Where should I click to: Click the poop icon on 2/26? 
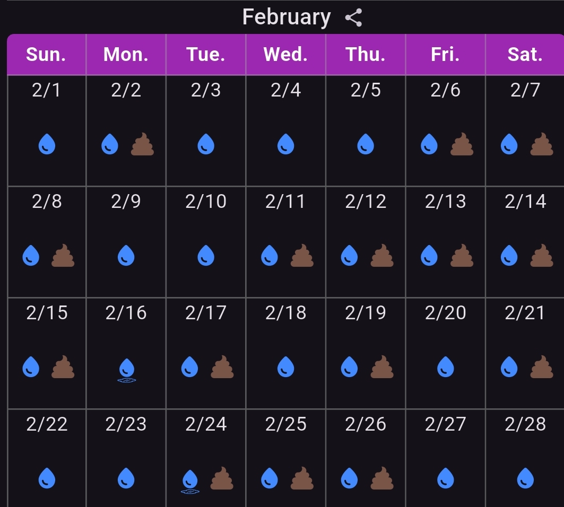(381, 478)
